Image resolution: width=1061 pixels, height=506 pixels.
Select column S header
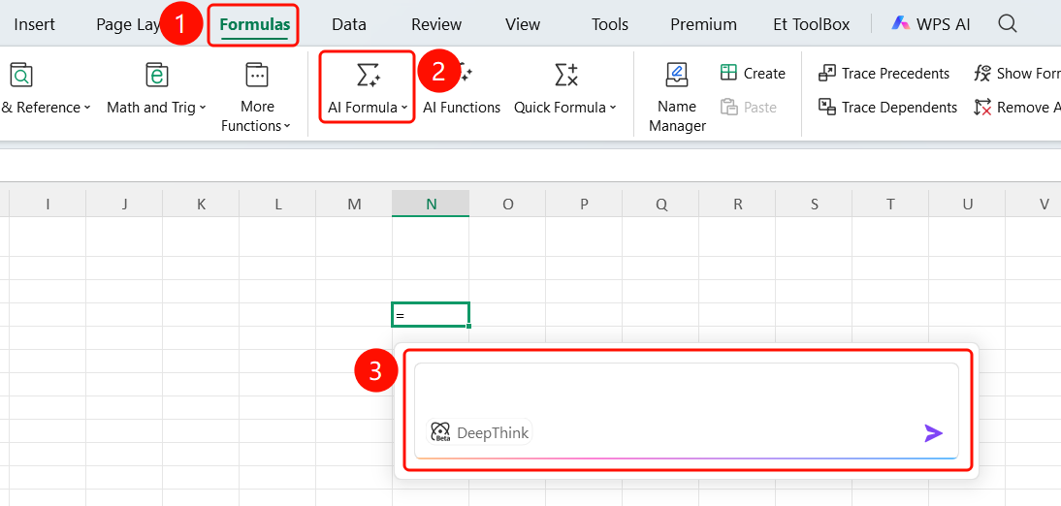[x=814, y=204]
